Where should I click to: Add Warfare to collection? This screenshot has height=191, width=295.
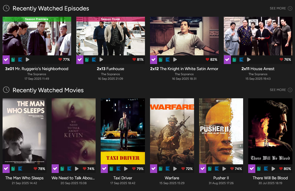point(161,169)
